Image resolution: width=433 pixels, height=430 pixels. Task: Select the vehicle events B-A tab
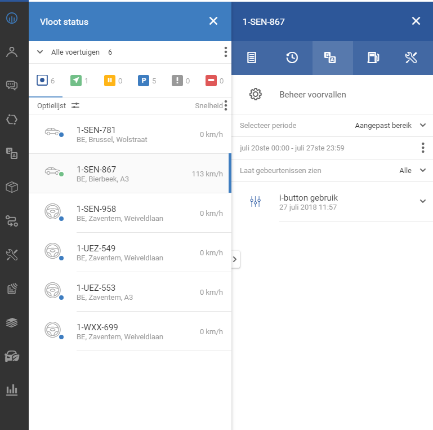tap(332, 57)
